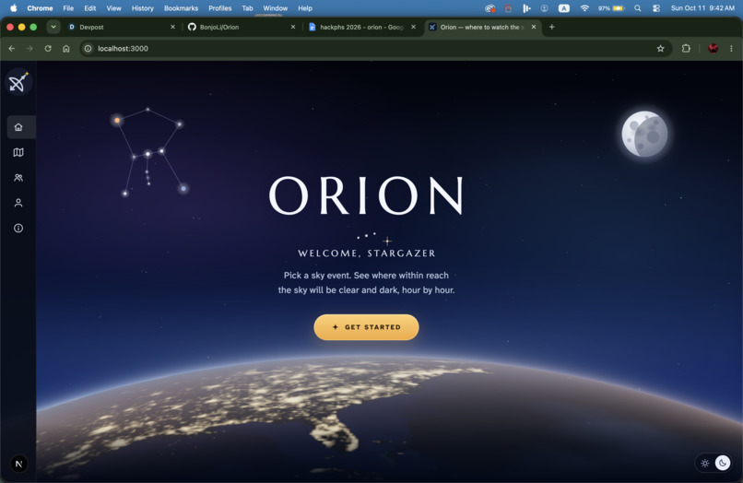Close the hackphs 2026 tab
This screenshot has height=483, width=743.
413,27
